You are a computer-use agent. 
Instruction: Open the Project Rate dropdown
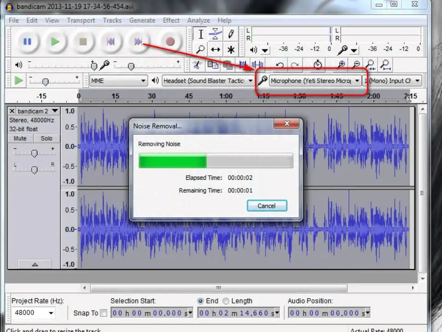coord(51,313)
